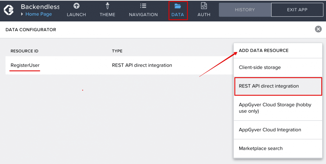Choose AppGyver Cloud Integration entry
This screenshot has height=164, width=326.
(270, 130)
